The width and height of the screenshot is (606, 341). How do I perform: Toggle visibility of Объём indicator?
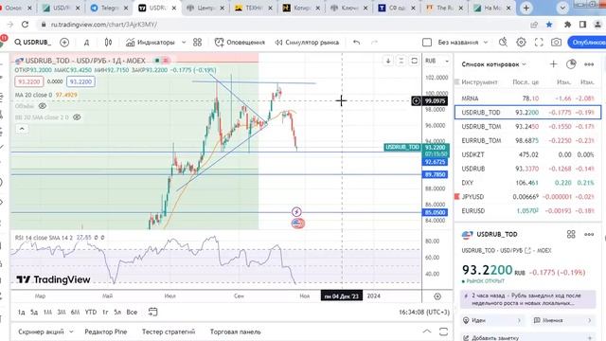pyautogui.click(x=43, y=106)
